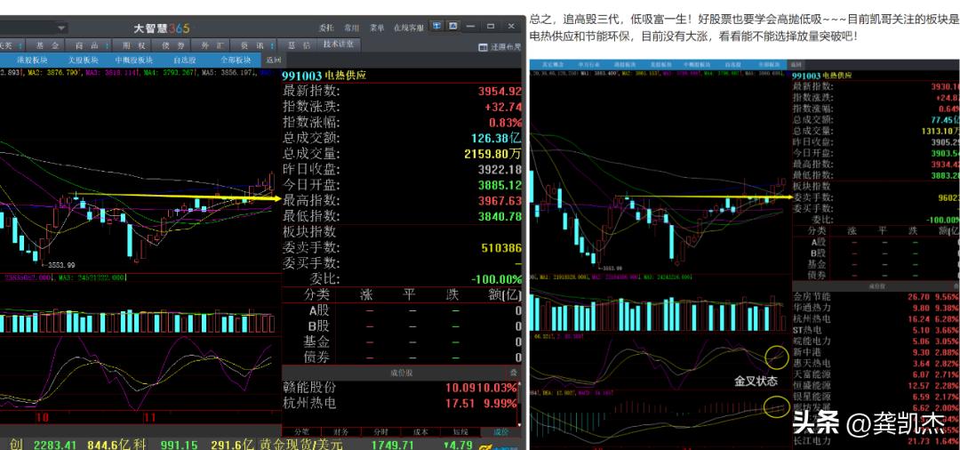
Task: Click the 991003 电热供应 index title
Action: point(324,76)
